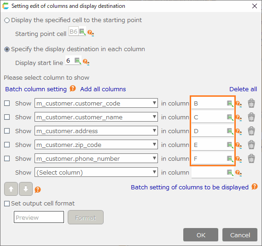262x246 pixels.
Task: Click cell picker icon in column C field
Action: coord(230,117)
